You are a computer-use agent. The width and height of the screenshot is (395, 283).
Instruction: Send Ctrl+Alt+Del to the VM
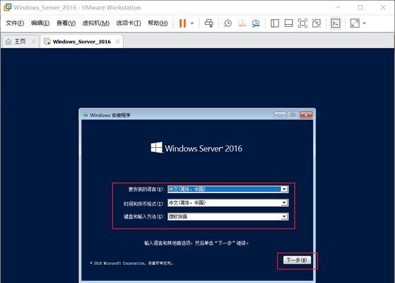coord(208,23)
